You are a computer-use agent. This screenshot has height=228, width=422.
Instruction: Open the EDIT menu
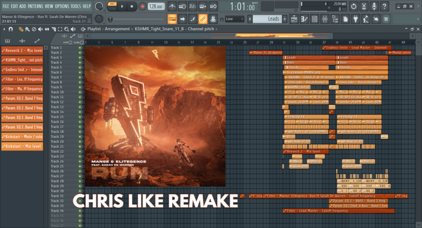coord(14,6)
